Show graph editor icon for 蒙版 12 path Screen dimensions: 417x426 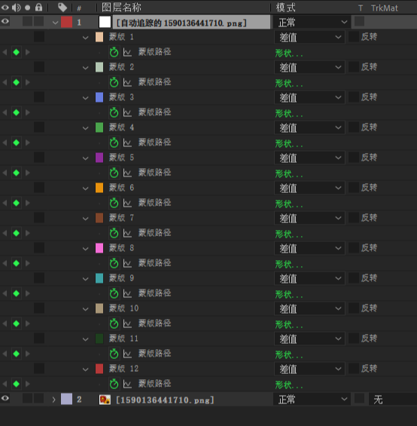(x=127, y=384)
